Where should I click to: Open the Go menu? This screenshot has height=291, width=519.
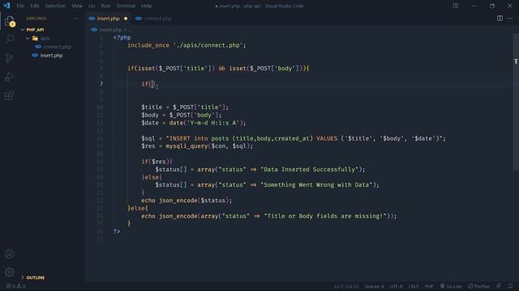[x=92, y=6]
